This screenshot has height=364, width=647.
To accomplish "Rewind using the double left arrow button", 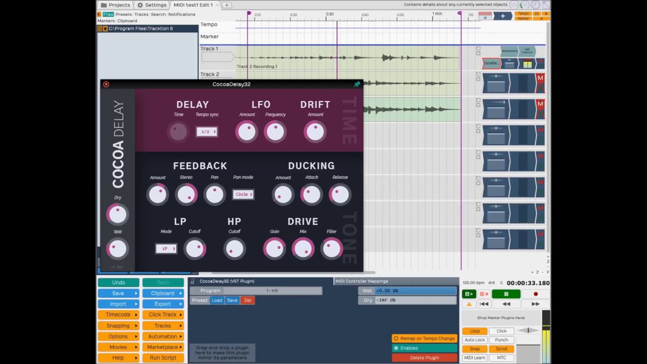I will [506, 304].
